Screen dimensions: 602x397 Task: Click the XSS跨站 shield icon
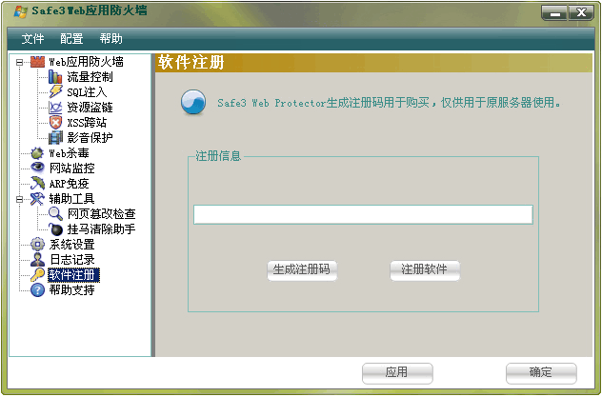55,123
